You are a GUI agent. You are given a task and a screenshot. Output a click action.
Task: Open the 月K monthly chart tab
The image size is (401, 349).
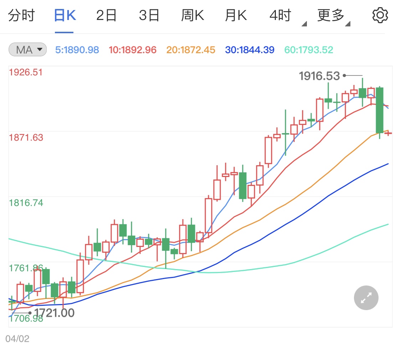point(236,15)
